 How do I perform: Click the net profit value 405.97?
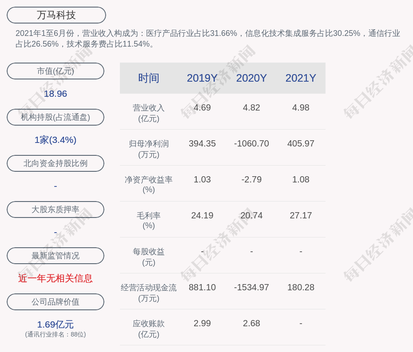pos(301,143)
